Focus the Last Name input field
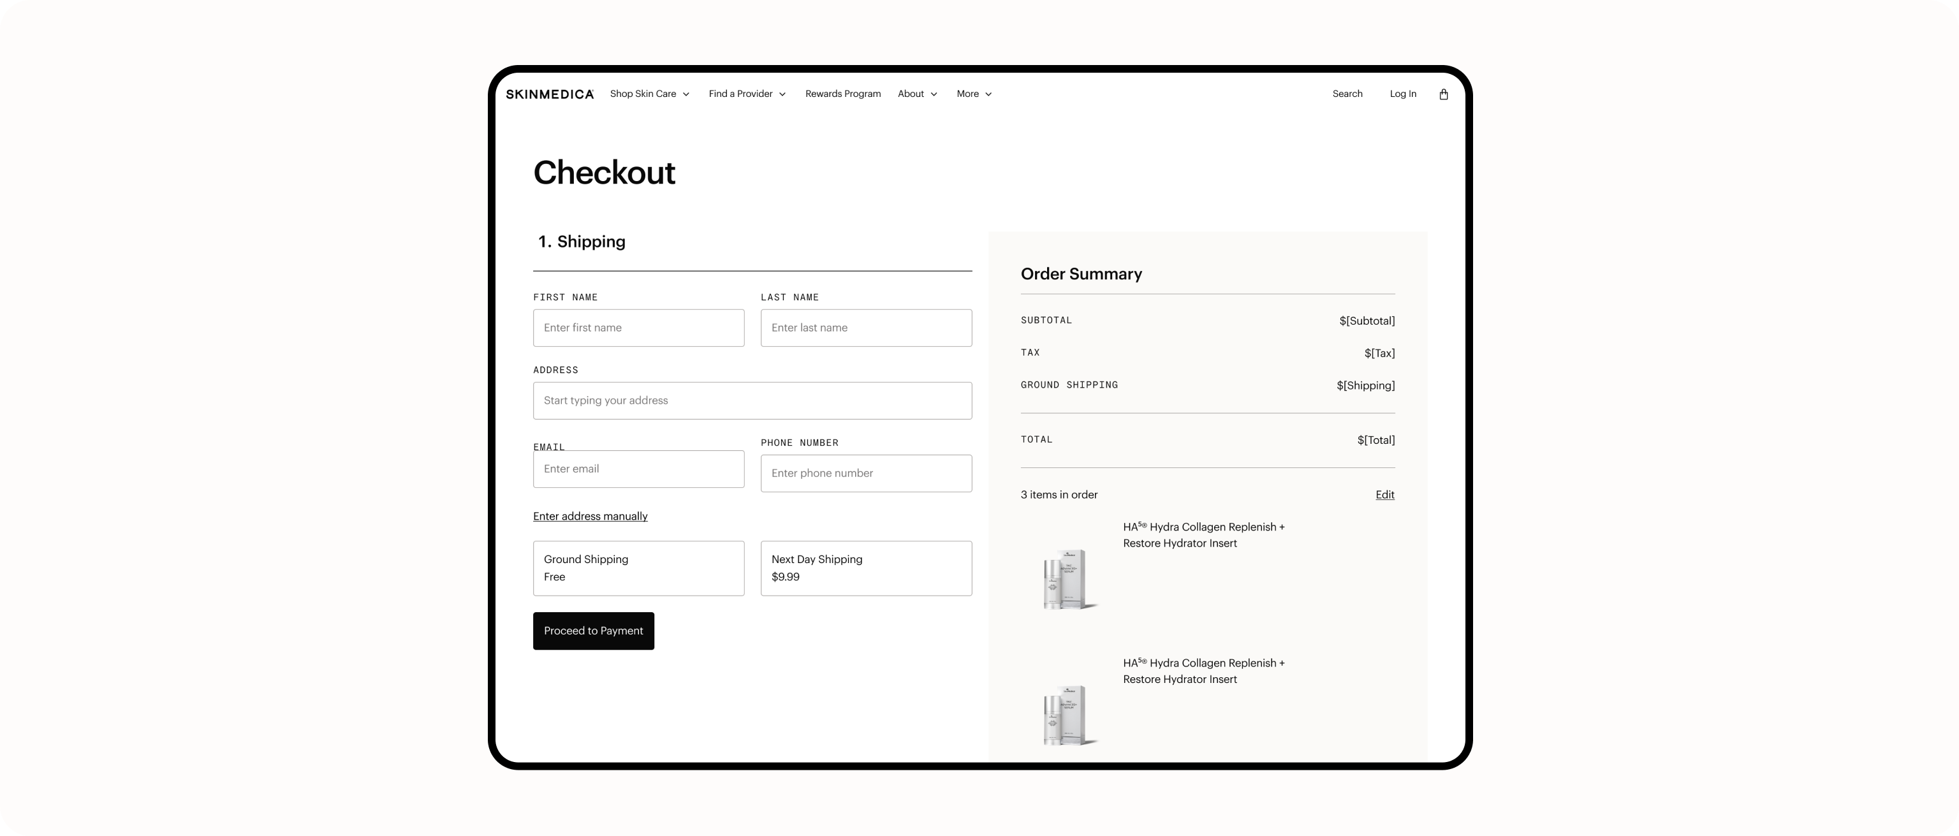Screen dimensions: 1959x836 [866, 328]
